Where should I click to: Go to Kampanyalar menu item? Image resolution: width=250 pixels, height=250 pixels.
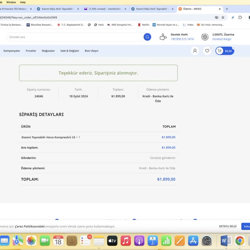[x=12, y=51]
